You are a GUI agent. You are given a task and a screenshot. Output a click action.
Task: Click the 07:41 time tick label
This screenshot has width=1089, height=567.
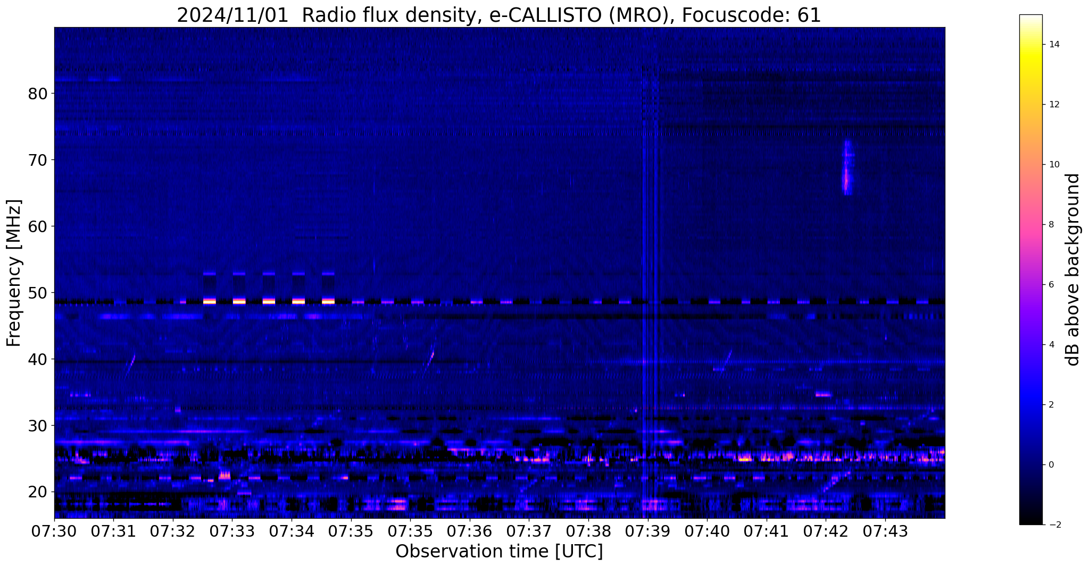[x=767, y=531]
